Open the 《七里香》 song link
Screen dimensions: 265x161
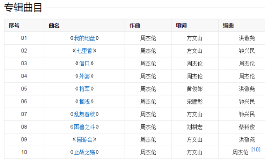[x=84, y=51]
